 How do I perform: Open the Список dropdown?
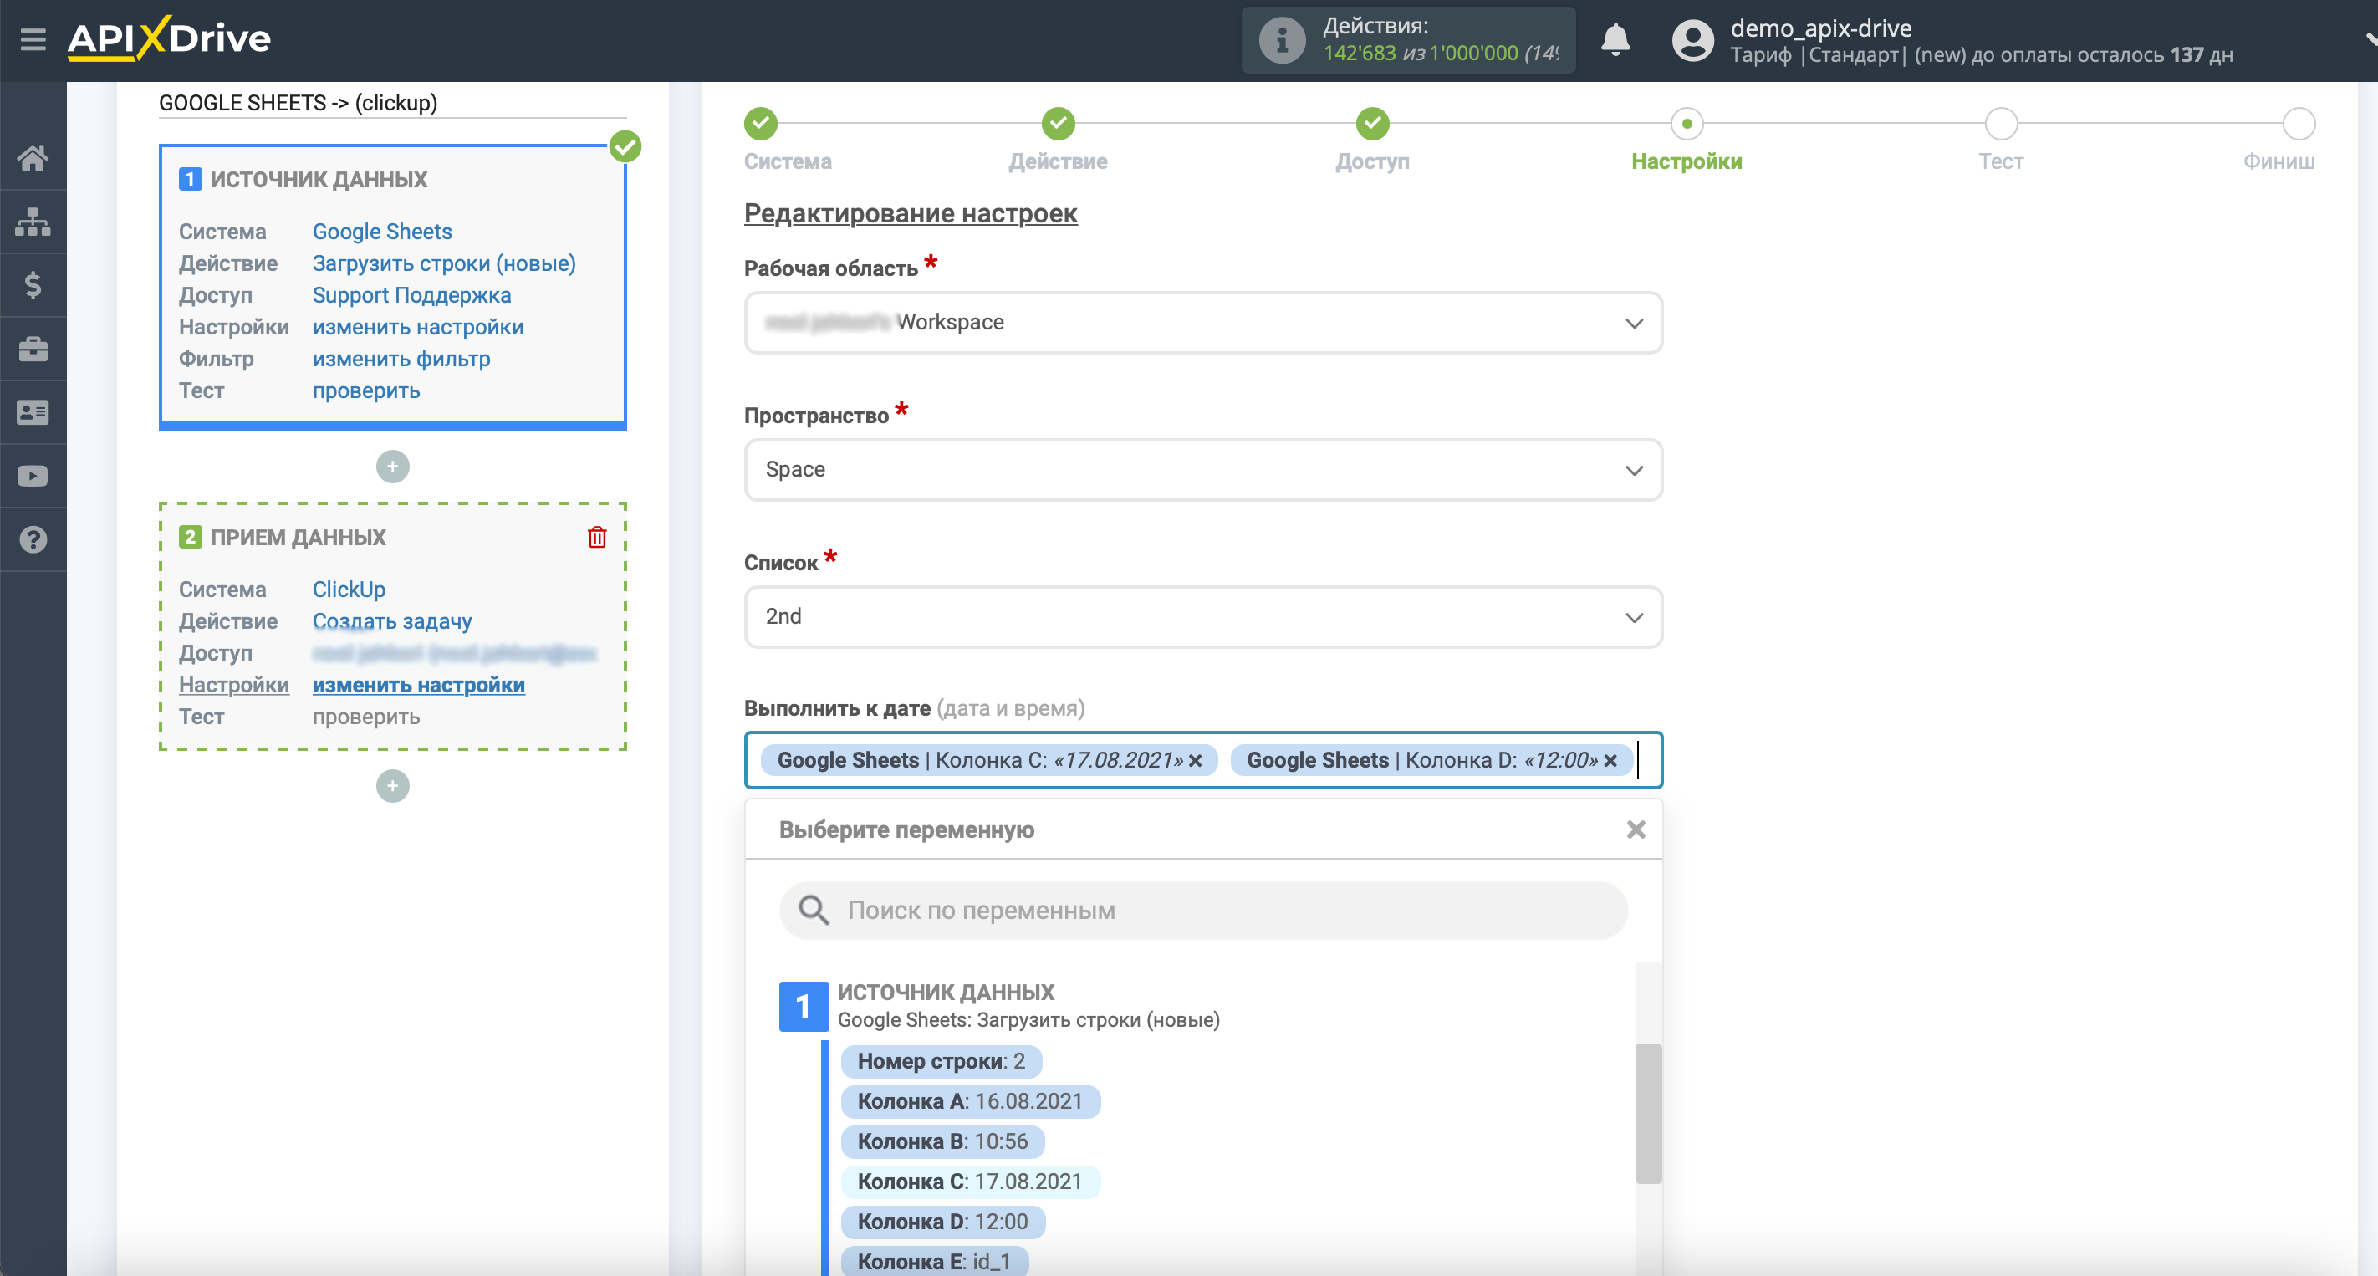coord(1203,617)
